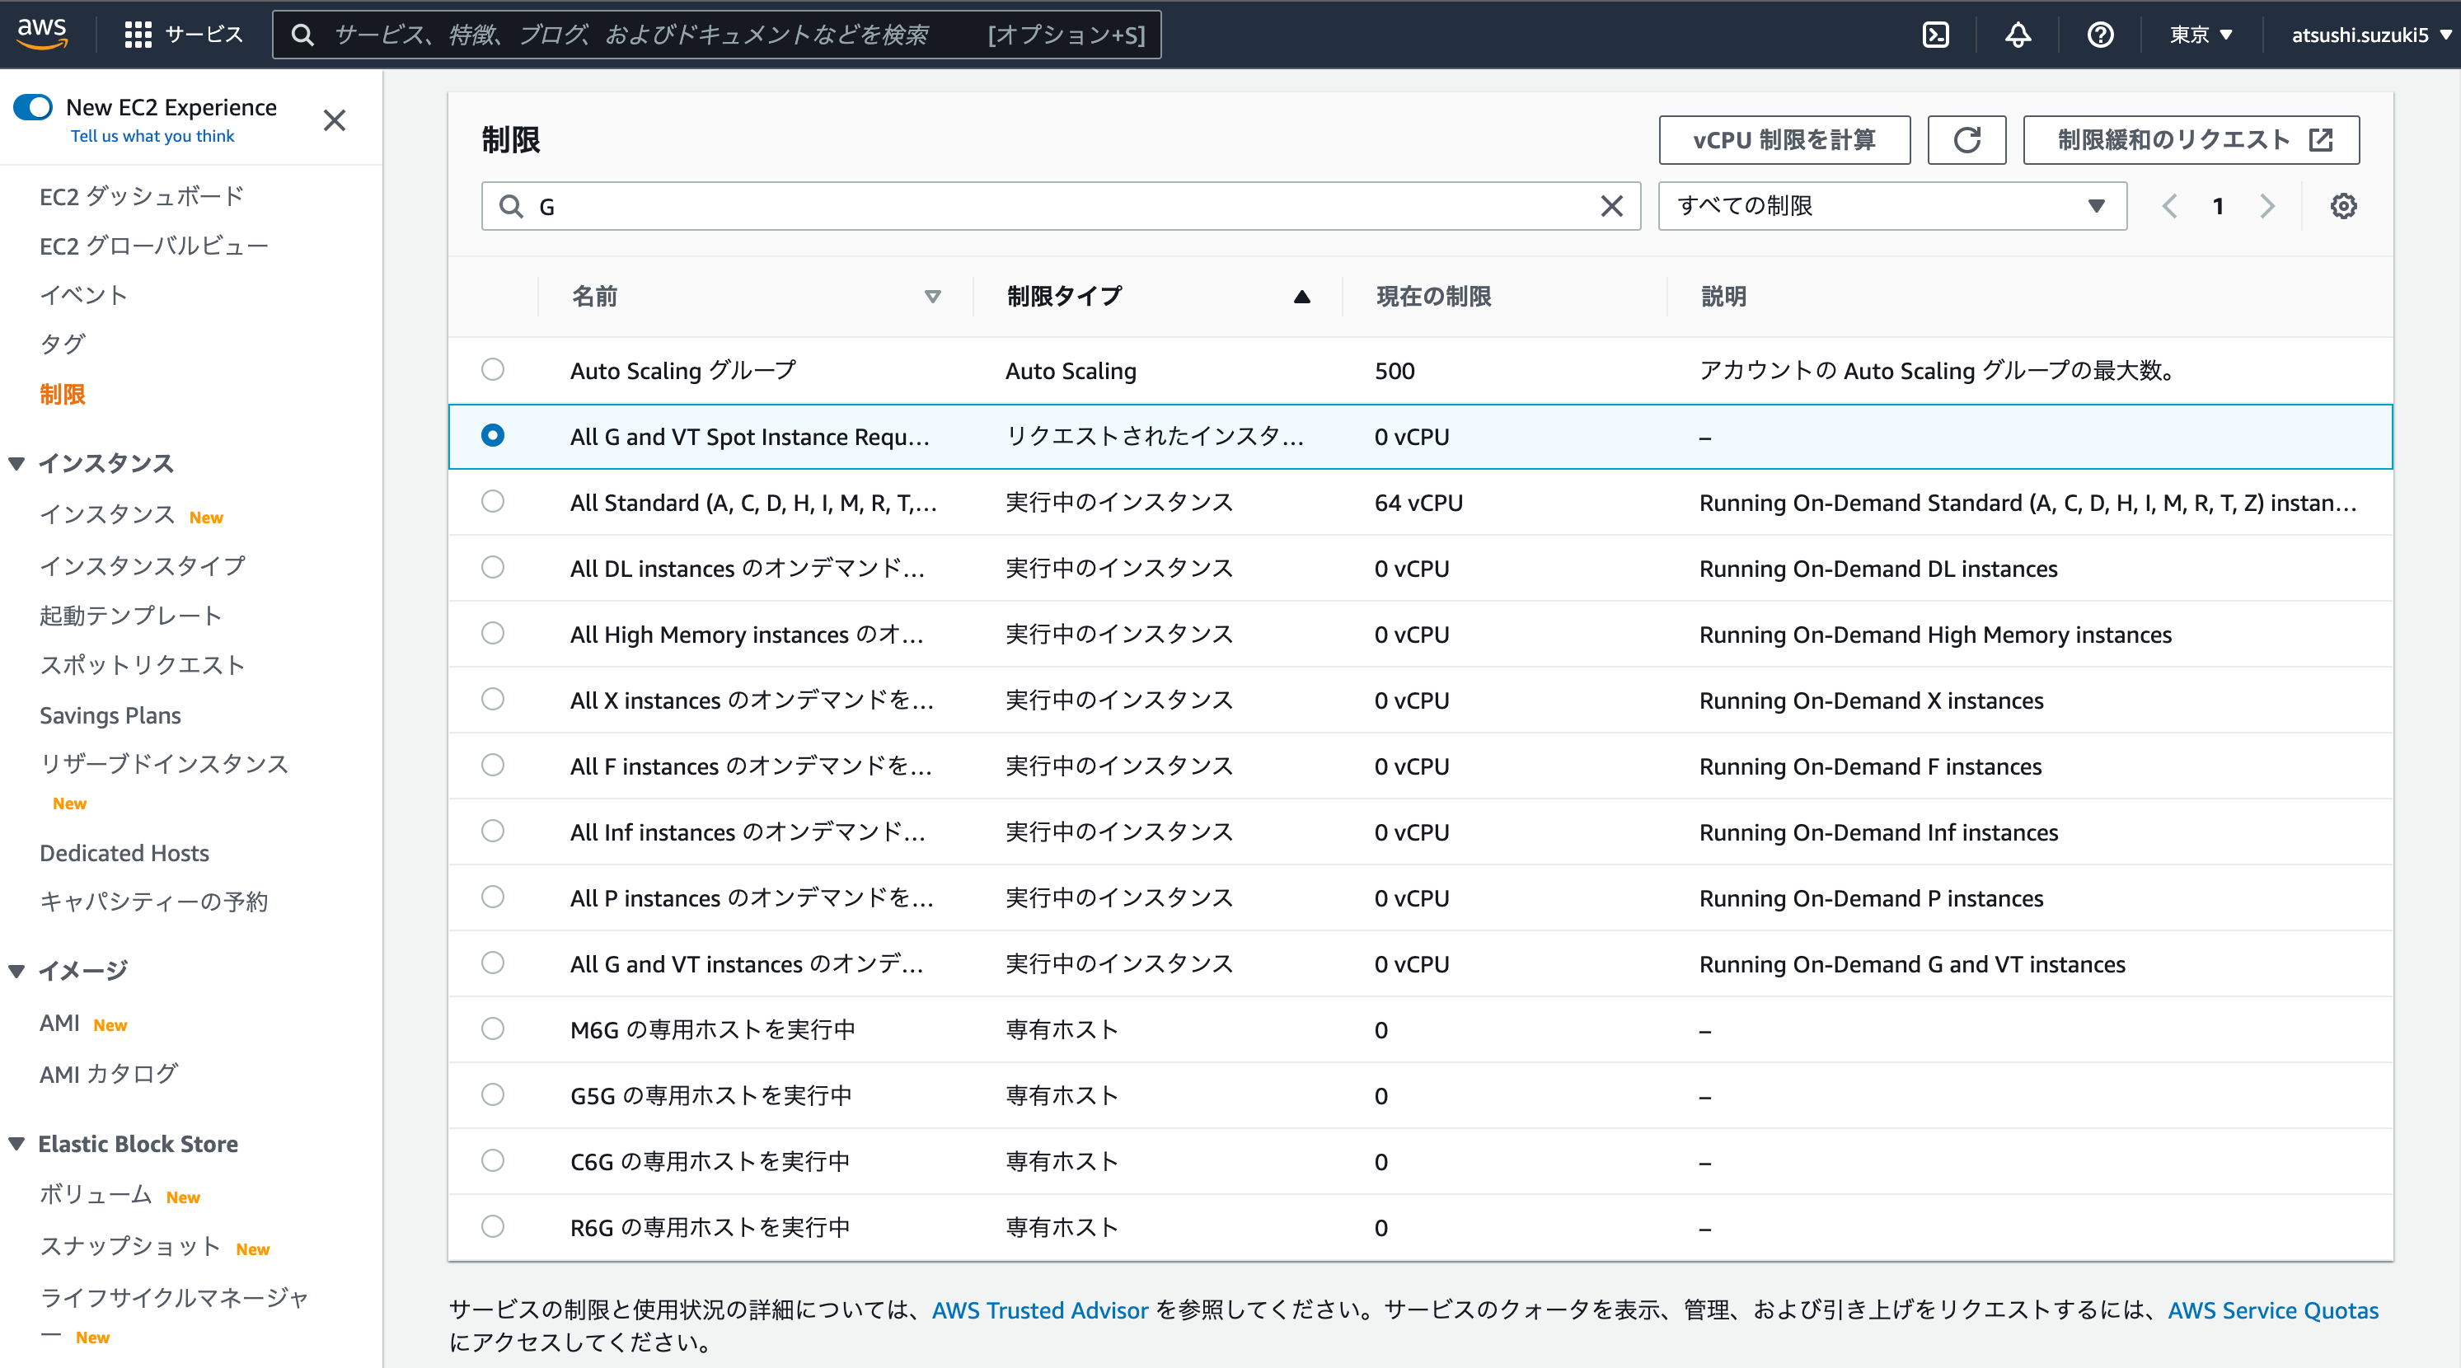Open the サービス grid menu icon
The image size is (2461, 1368).
coord(137,34)
